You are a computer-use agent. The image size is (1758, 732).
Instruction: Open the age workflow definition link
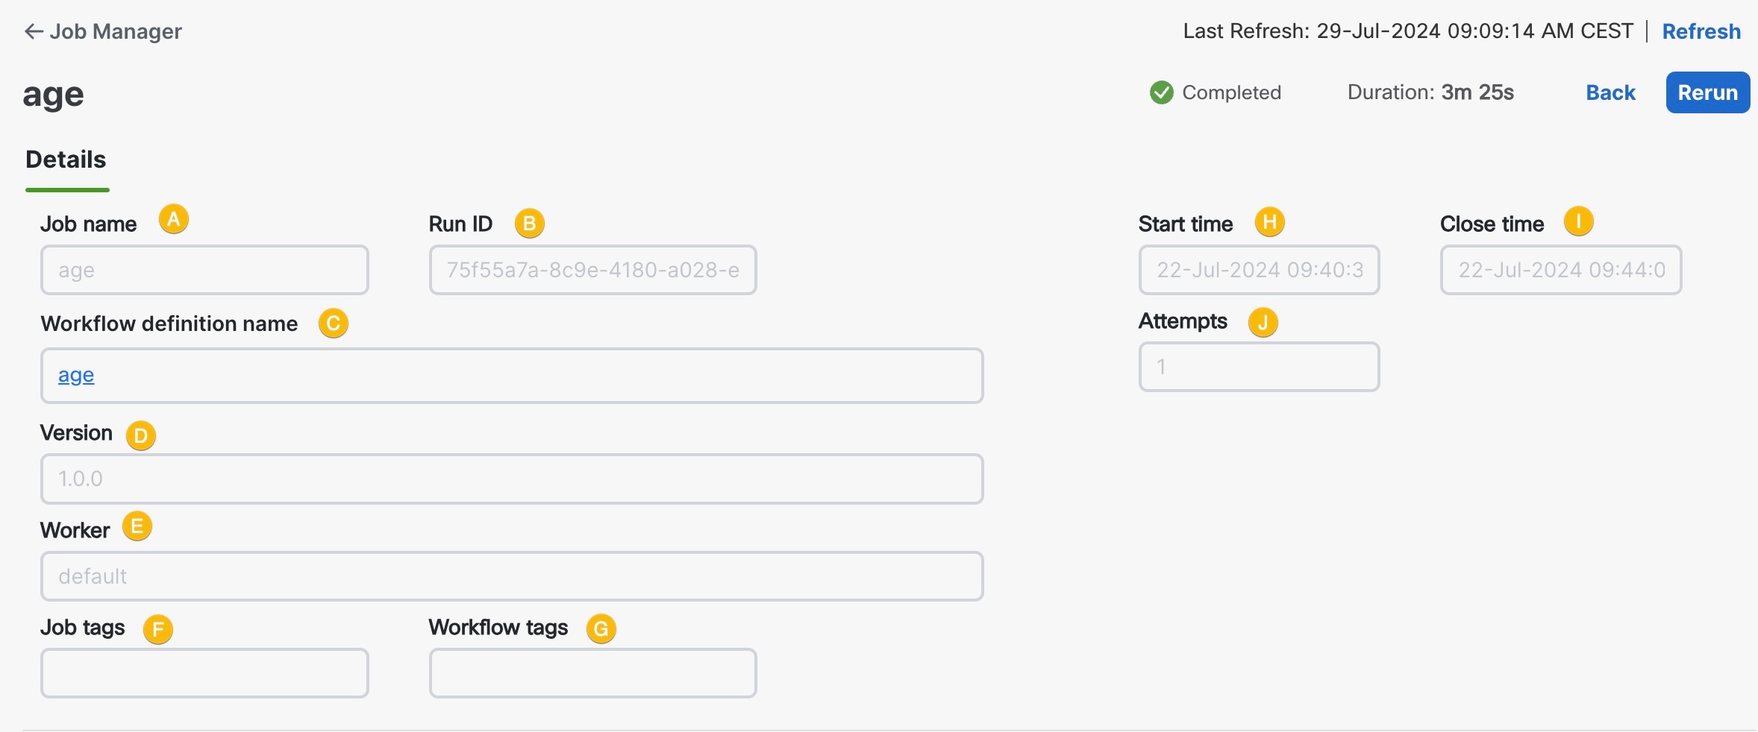coord(76,375)
